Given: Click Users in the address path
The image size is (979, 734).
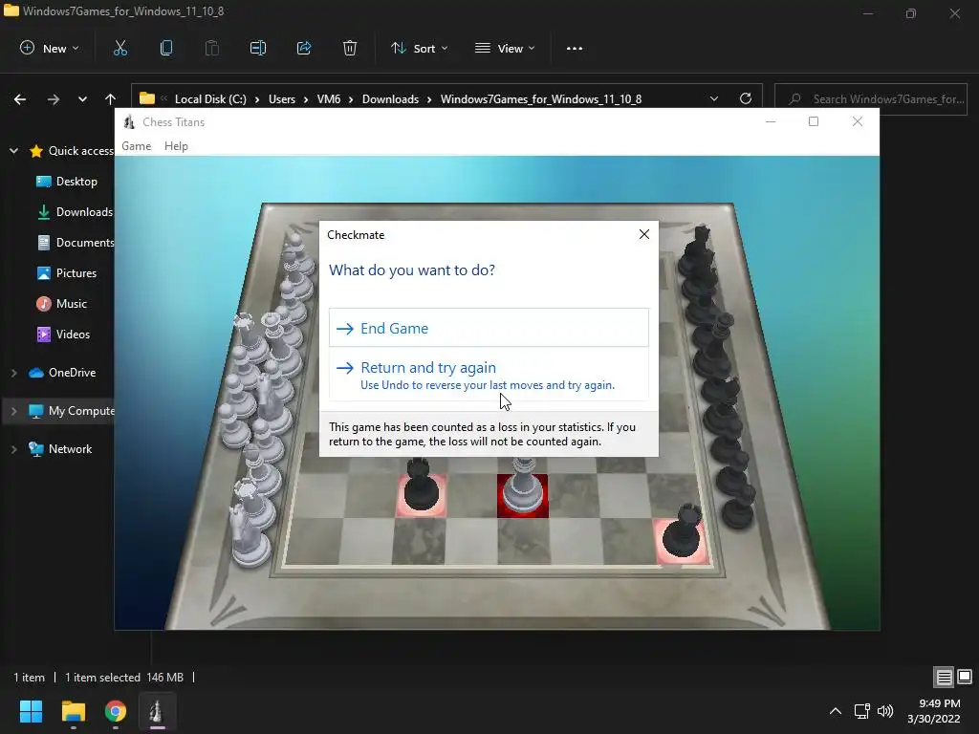Looking at the screenshot, I should (282, 99).
